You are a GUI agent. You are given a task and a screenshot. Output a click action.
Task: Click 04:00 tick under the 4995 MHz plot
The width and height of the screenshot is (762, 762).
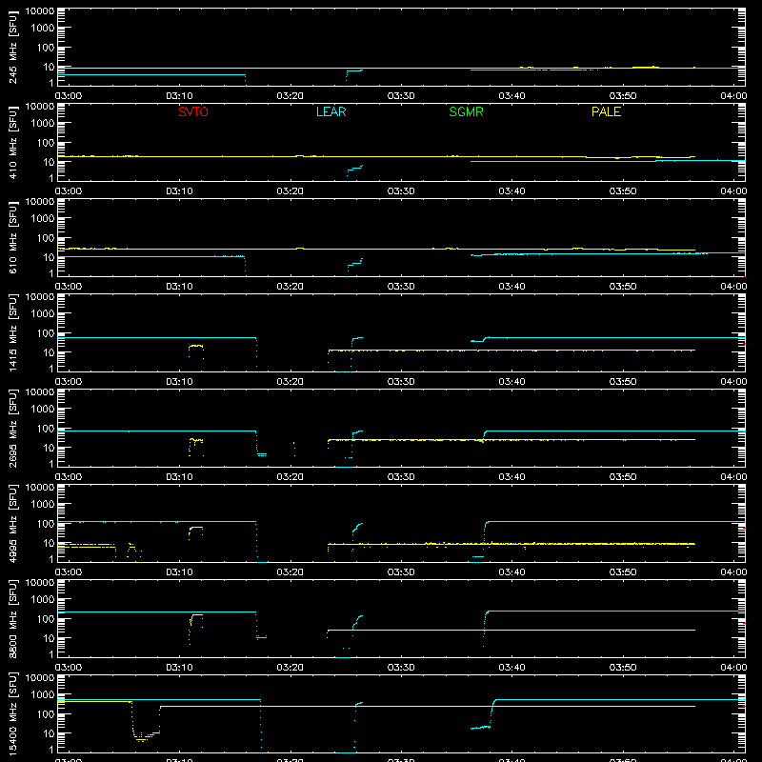tap(733, 572)
